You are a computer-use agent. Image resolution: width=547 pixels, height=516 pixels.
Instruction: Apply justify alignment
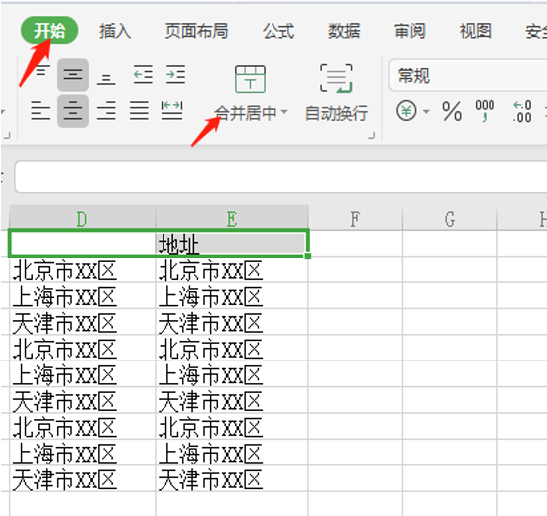click(139, 111)
